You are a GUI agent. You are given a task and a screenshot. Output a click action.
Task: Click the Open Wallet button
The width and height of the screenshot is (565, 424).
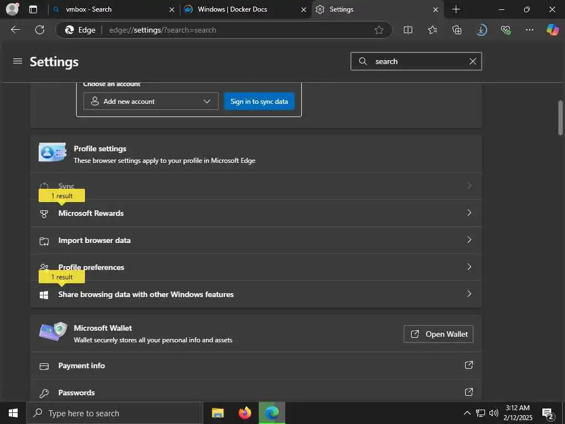point(438,334)
